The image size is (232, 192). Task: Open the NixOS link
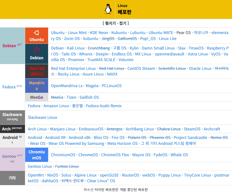[52, 175]
